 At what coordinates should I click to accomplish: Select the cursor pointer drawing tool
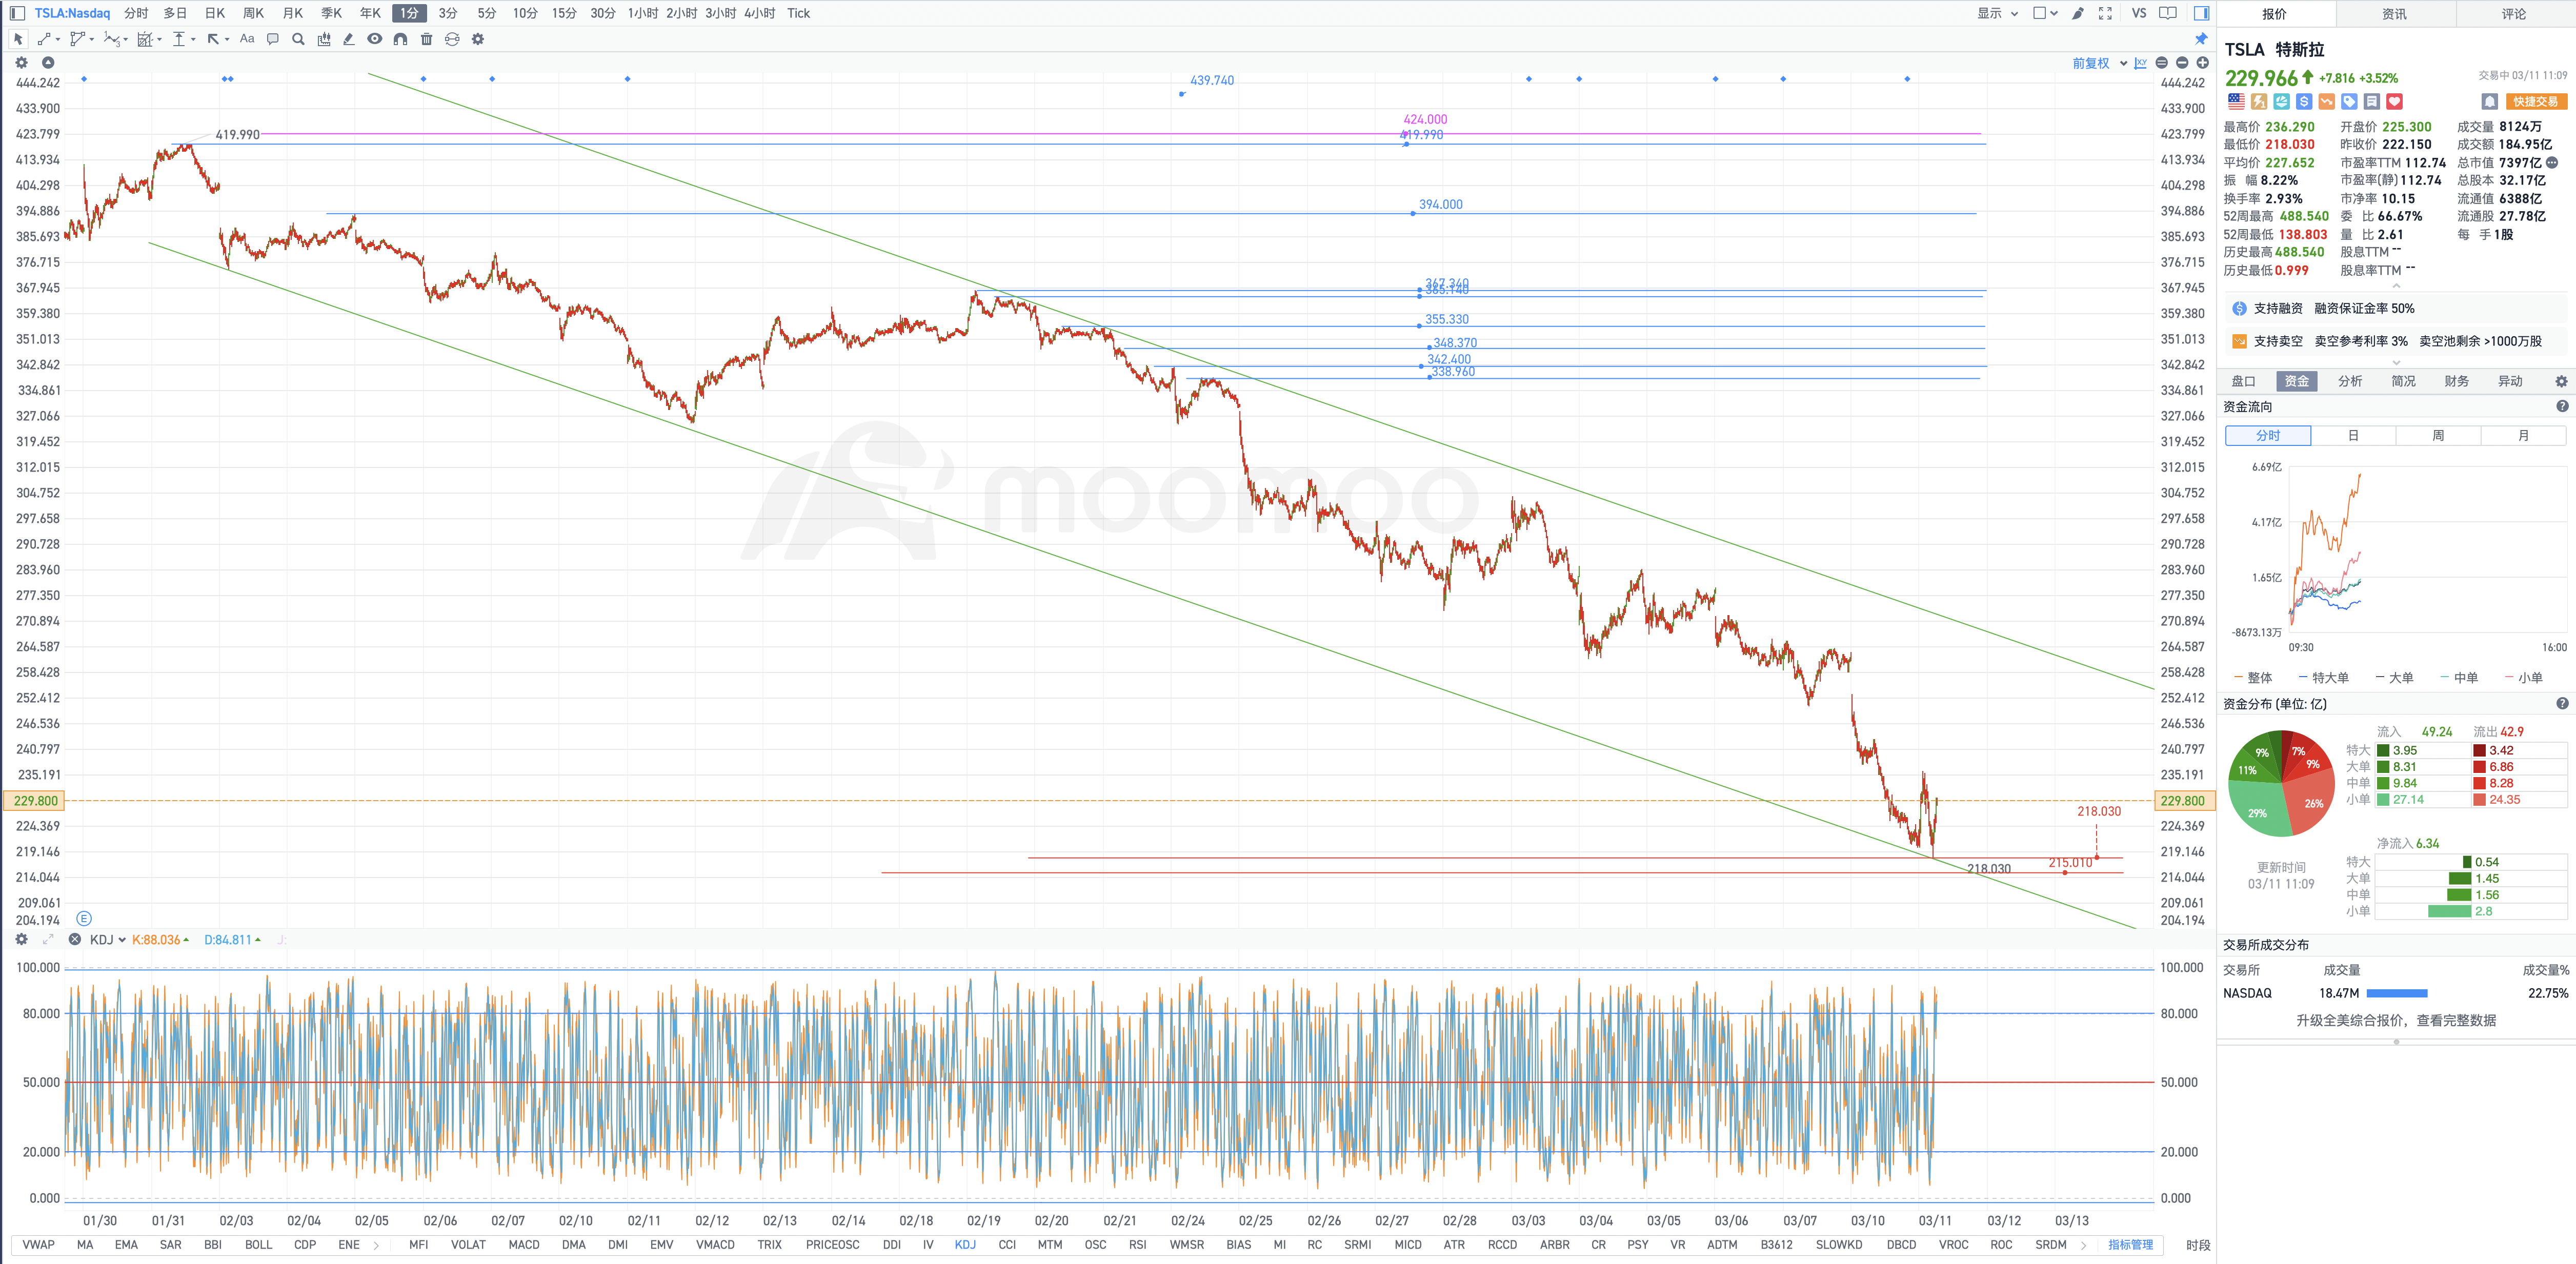click(x=18, y=39)
